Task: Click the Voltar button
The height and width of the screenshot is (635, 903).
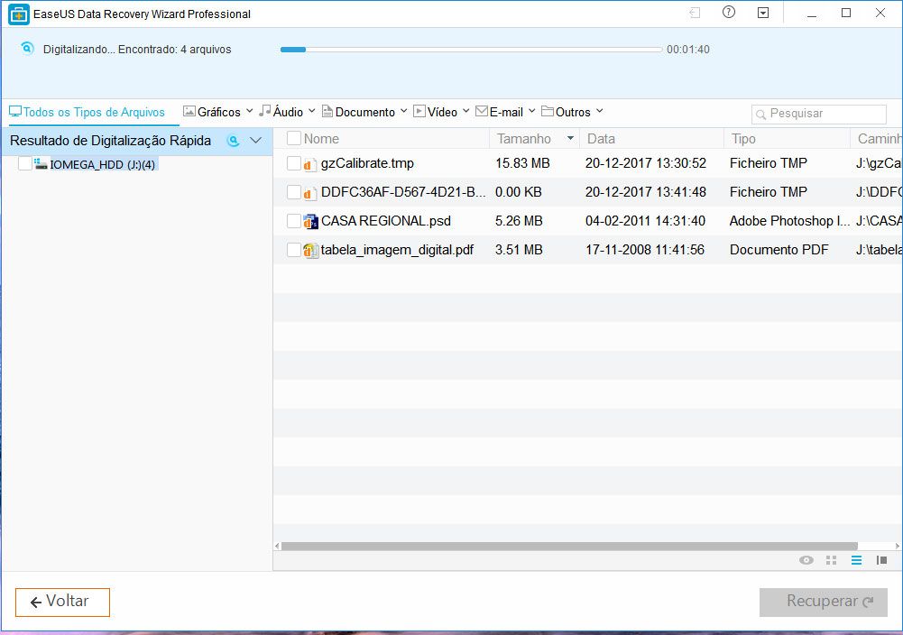Action: click(x=62, y=602)
